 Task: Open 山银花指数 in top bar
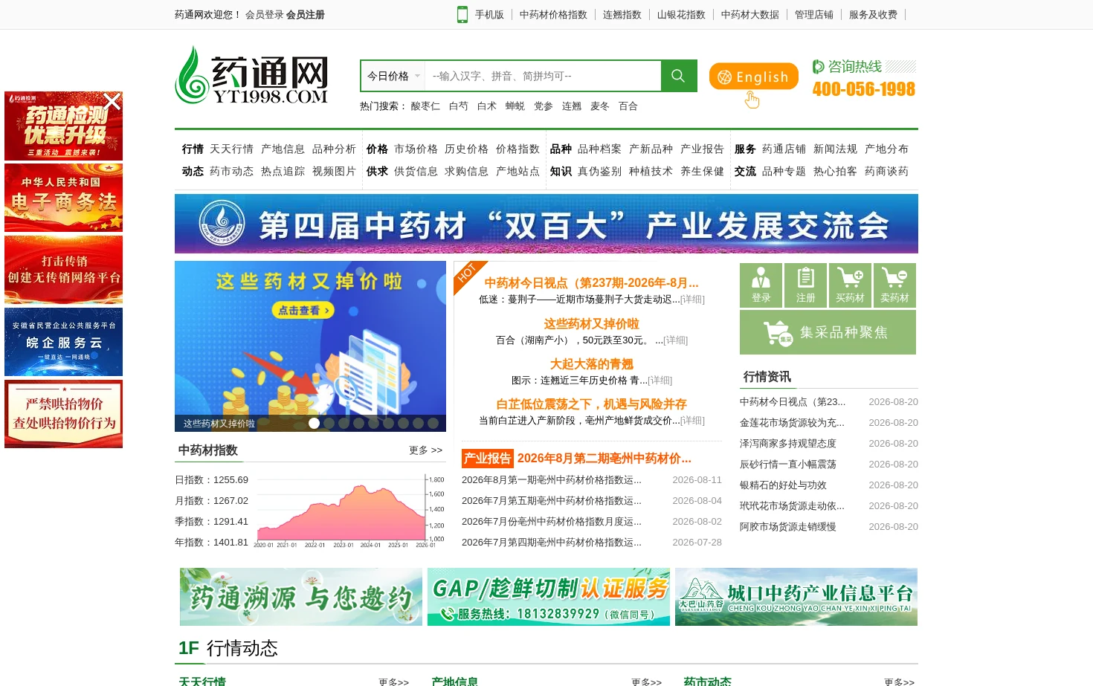681,14
